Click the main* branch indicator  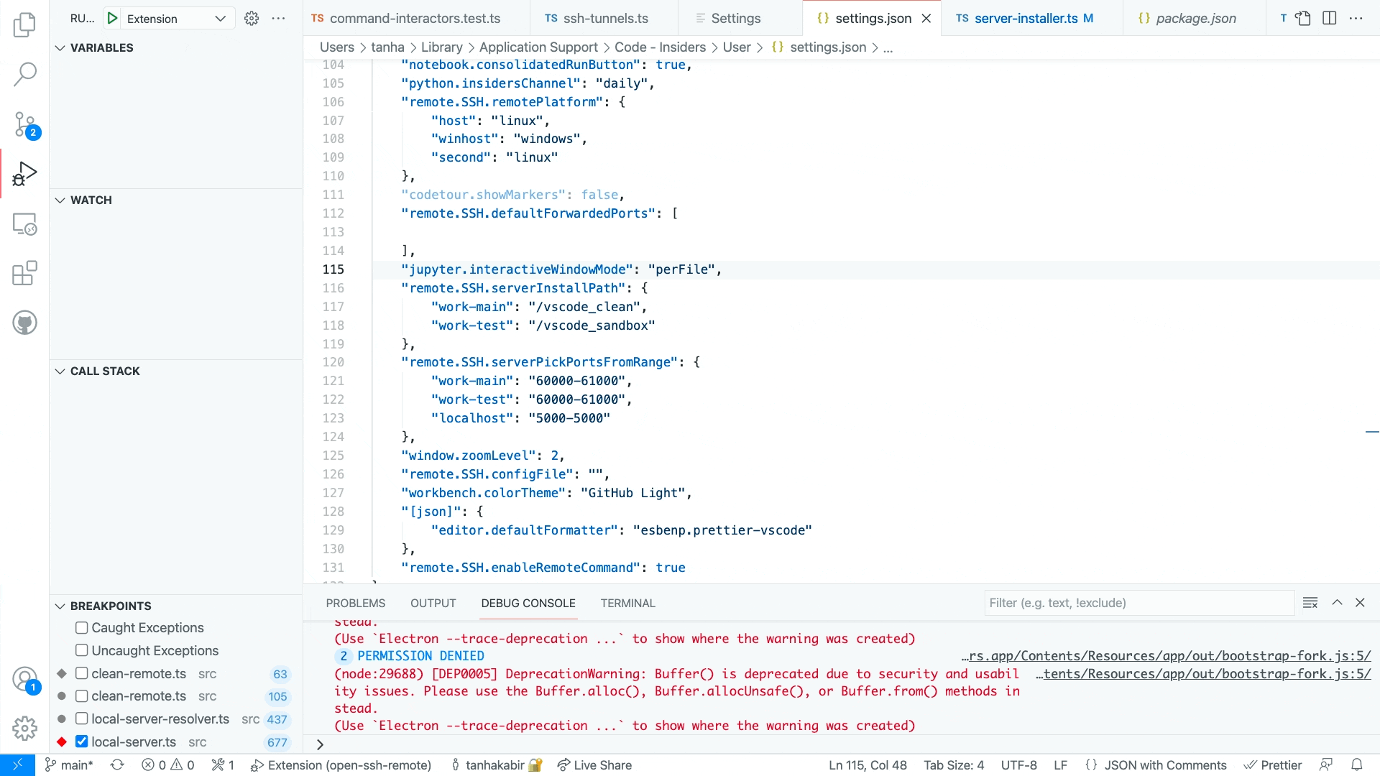pyautogui.click(x=69, y=765)
